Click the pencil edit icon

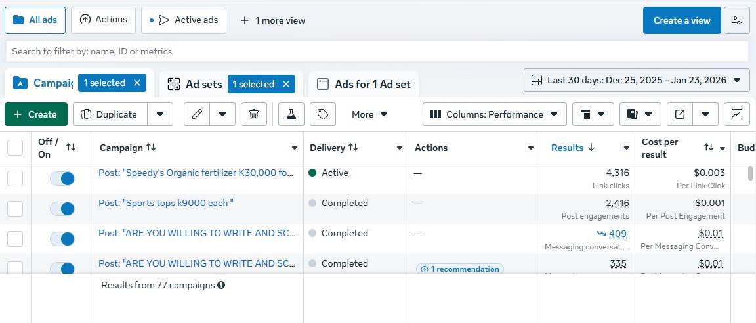pos(197,114)
